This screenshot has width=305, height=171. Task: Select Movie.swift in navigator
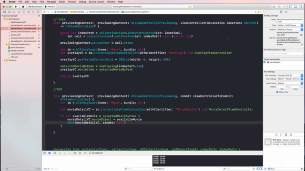(x=16, y=35)
